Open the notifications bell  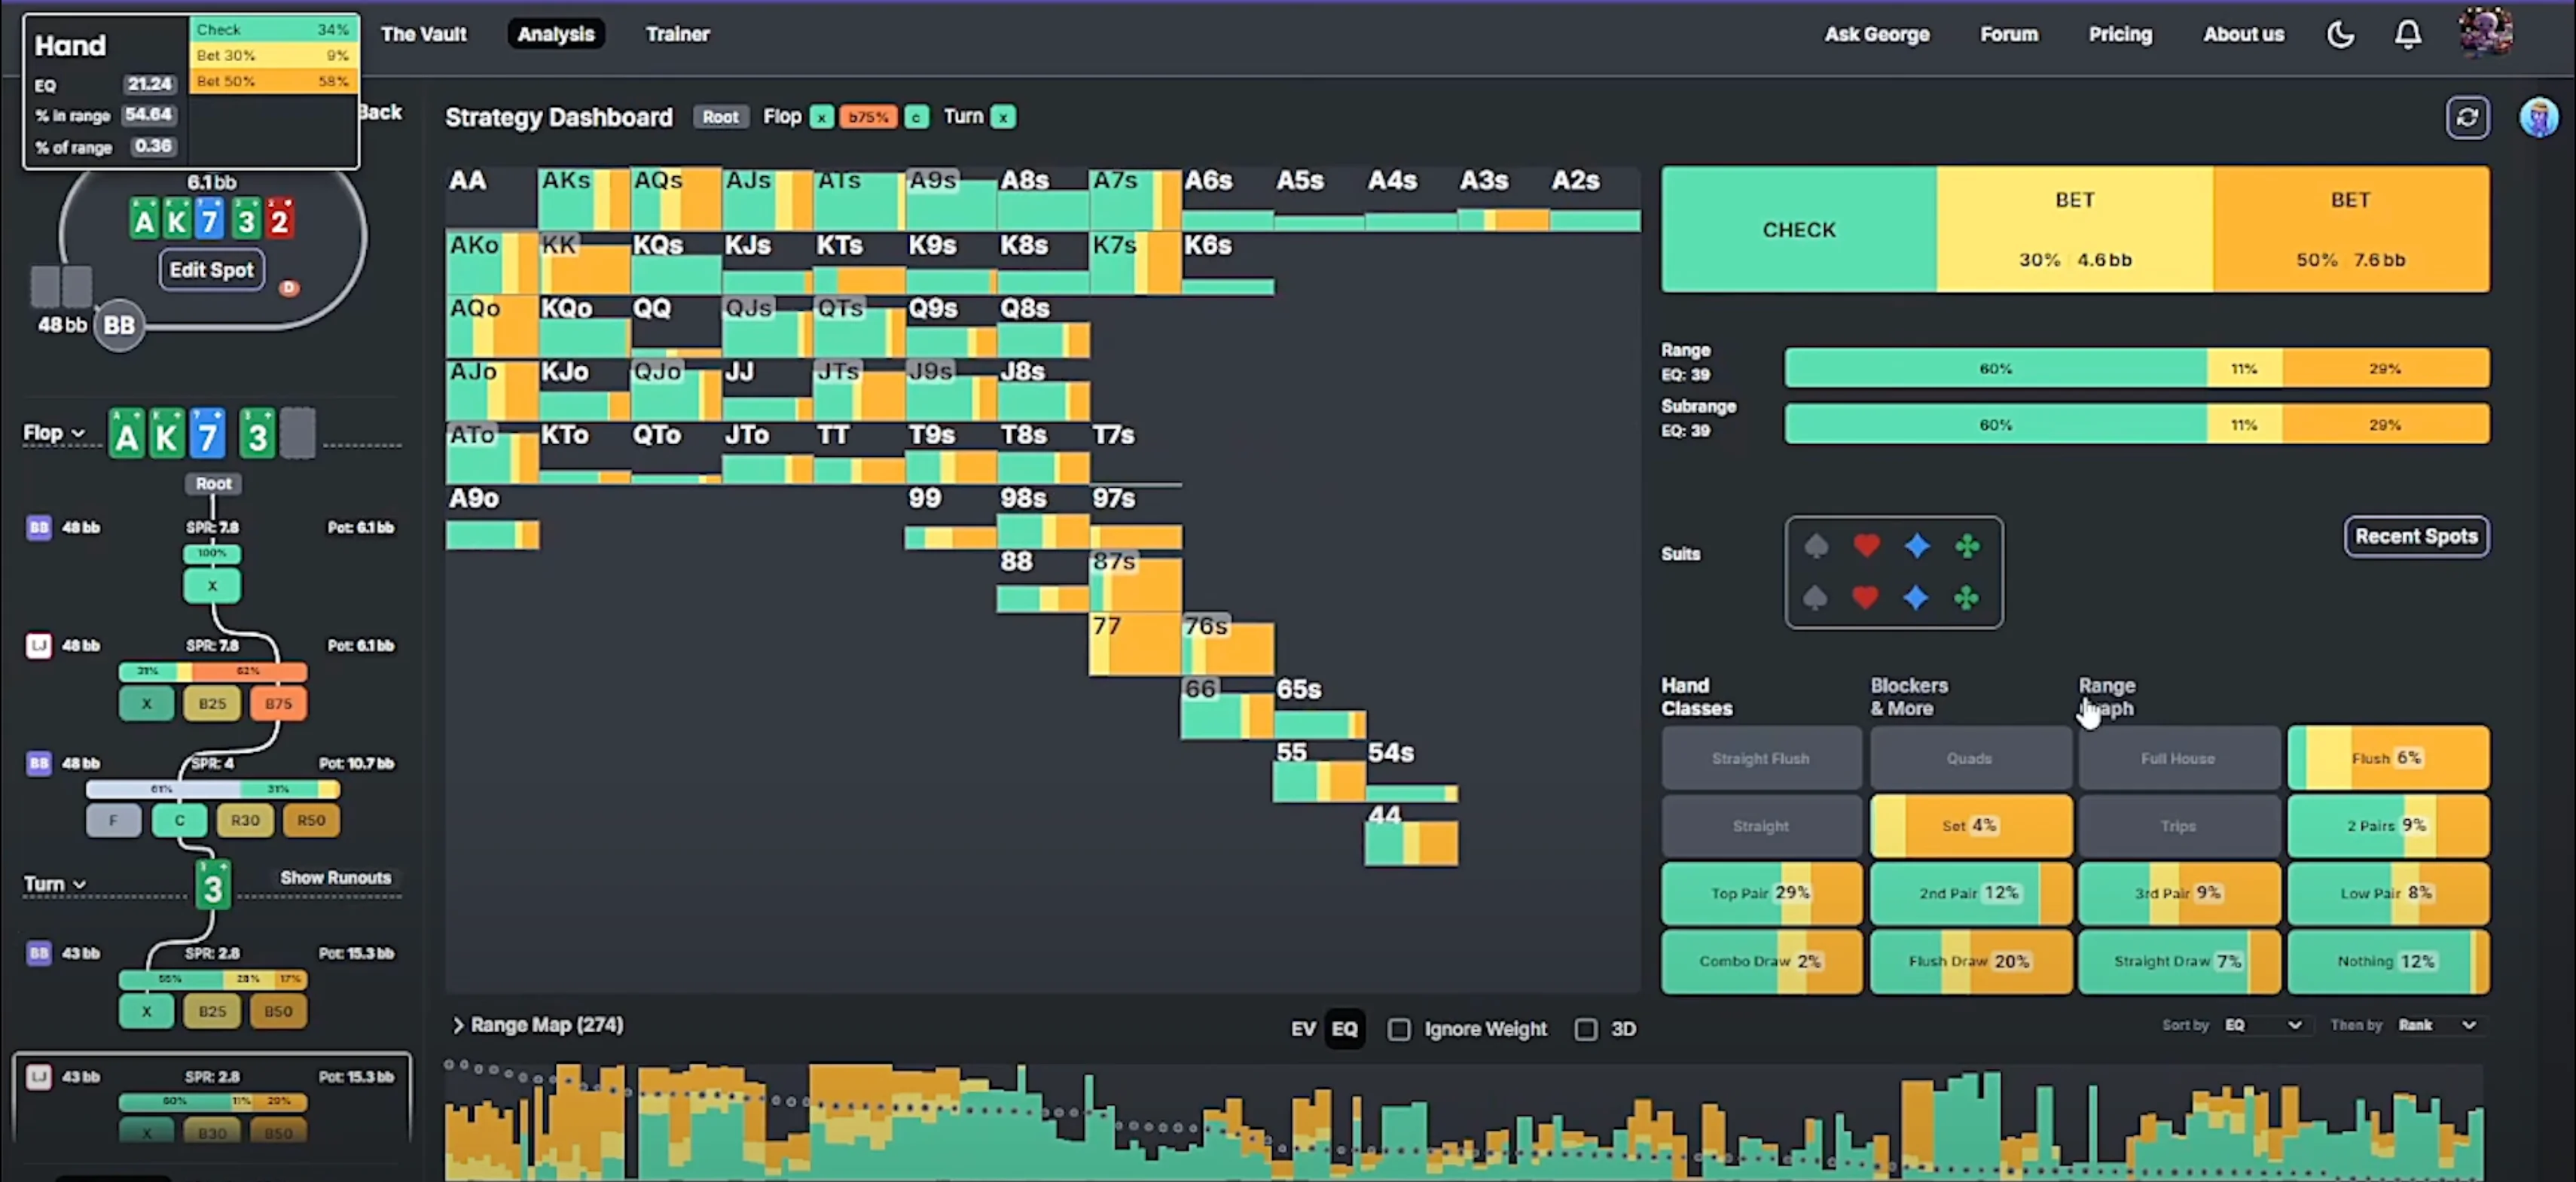tap(2408, 35)
